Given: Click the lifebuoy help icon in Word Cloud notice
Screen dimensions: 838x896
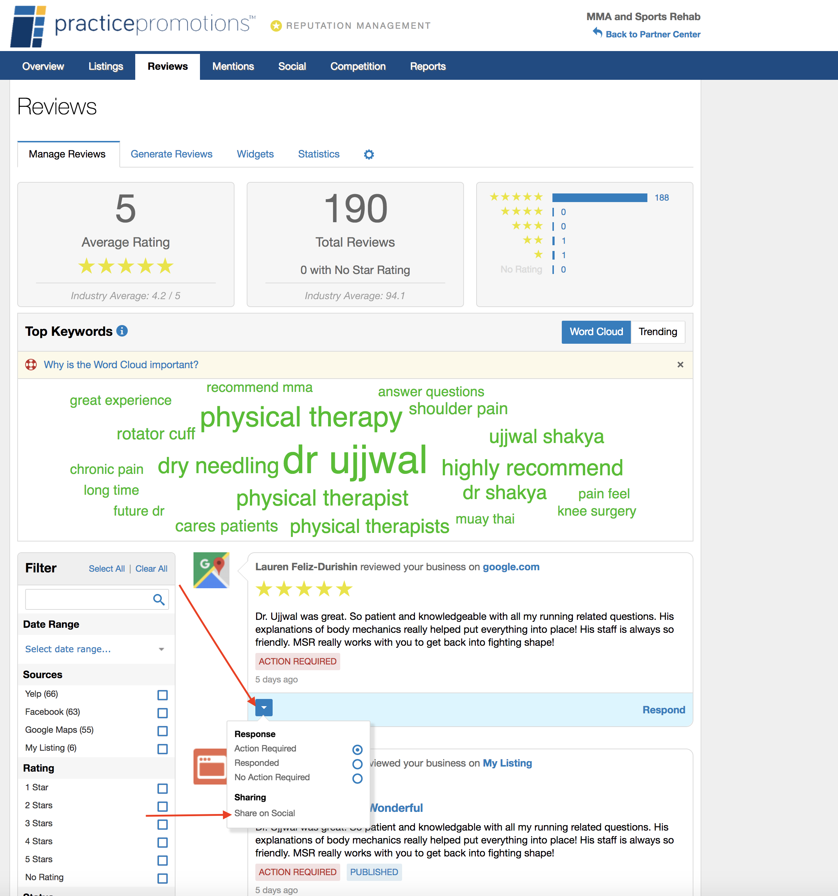Looking at the screenshot, I should click(x=31, y=365).
